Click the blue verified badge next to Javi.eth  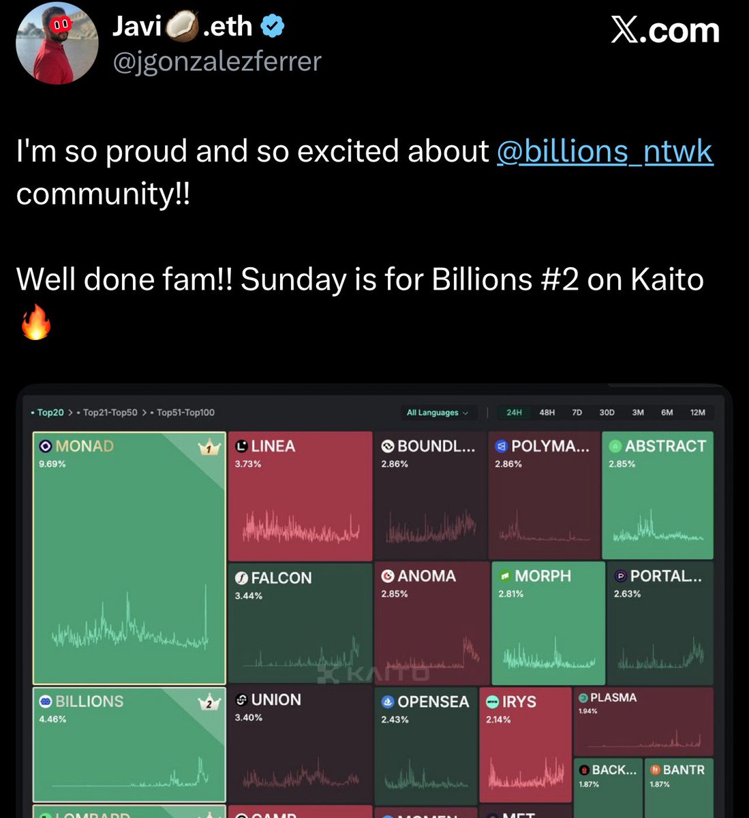click(x=273, y=27)
